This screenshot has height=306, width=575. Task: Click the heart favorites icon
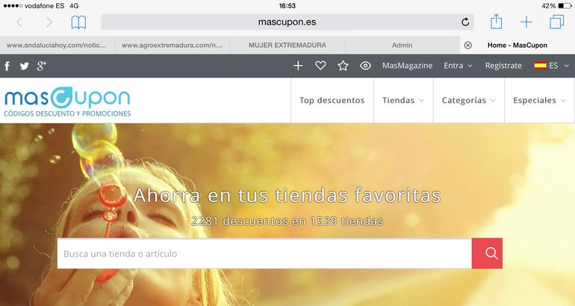click(x=320, y=66)
